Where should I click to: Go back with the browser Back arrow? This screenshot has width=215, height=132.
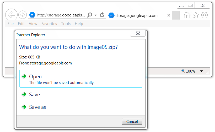[x=11, y=14]
